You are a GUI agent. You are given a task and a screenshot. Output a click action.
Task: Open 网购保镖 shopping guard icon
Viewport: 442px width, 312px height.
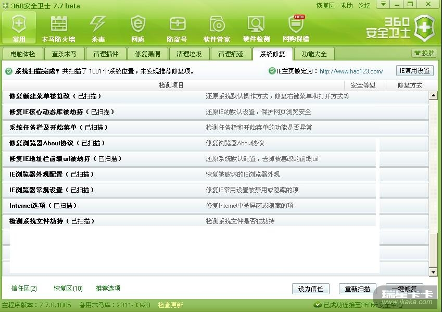296,28
